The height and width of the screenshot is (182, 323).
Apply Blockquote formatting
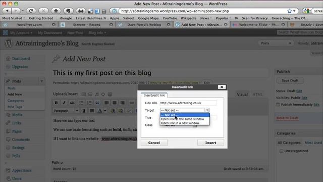[x=97, y=103]
